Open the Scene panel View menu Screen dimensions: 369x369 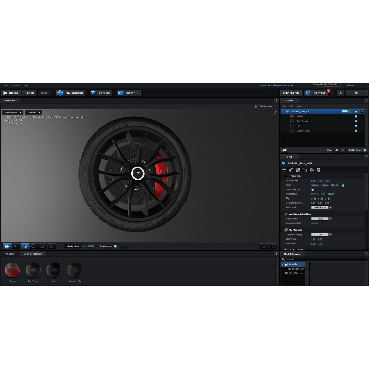[299, 106]
